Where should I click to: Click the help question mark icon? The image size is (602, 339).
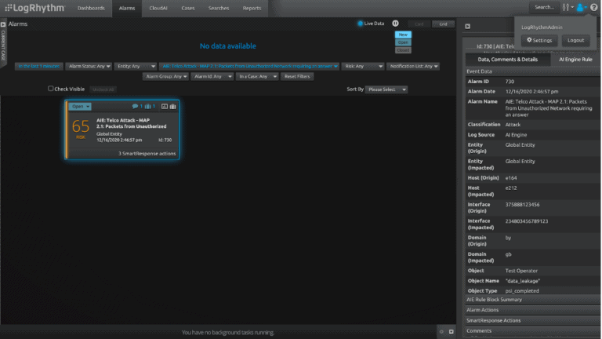[x=593, y=7]
